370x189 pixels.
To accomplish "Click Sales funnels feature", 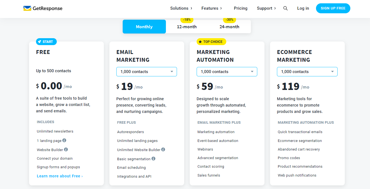I will pyautogui.click(x=209, y=175).
